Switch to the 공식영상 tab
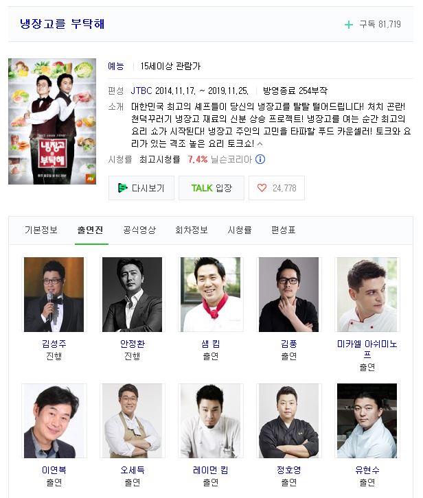 (139, 230)
